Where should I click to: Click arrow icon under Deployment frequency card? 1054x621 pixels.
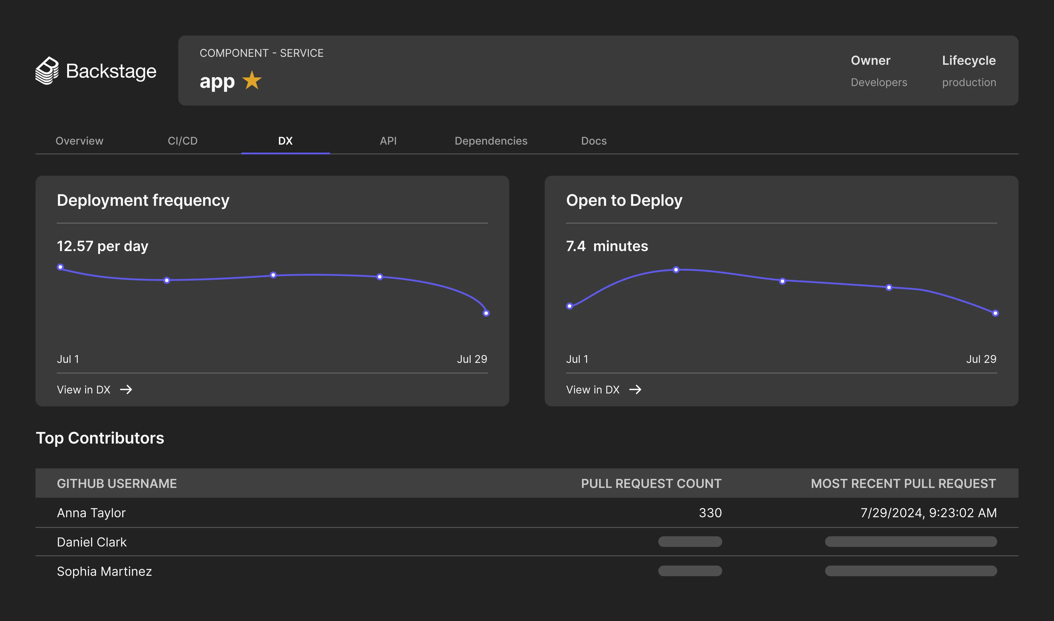point(126,389)
